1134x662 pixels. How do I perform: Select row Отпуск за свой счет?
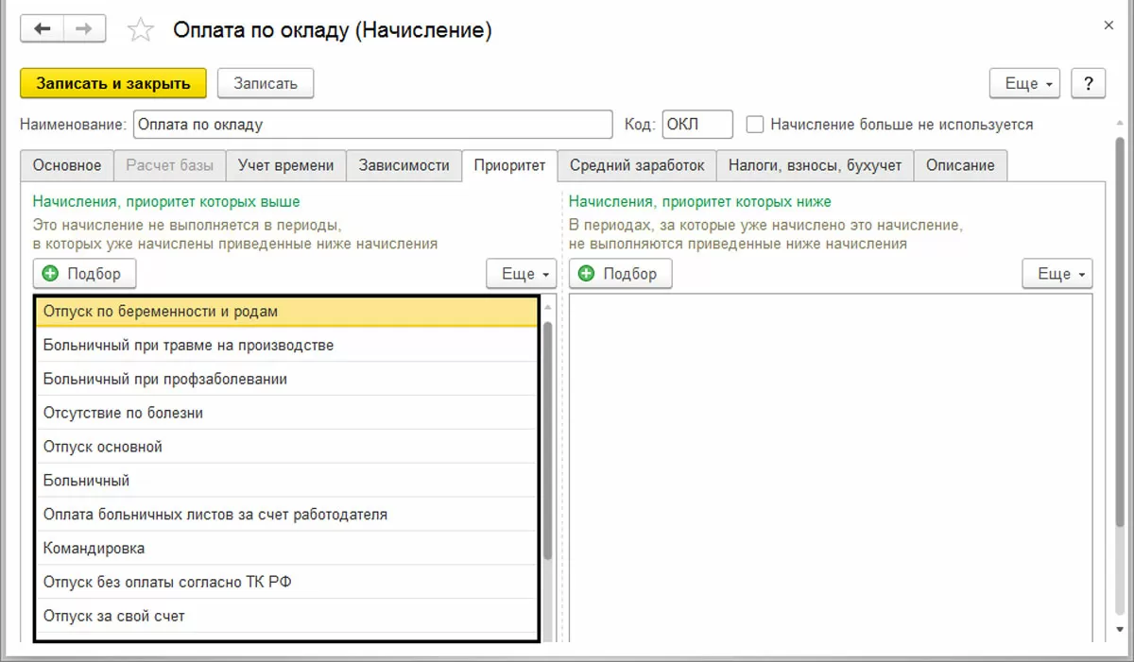tap(286, 616)
